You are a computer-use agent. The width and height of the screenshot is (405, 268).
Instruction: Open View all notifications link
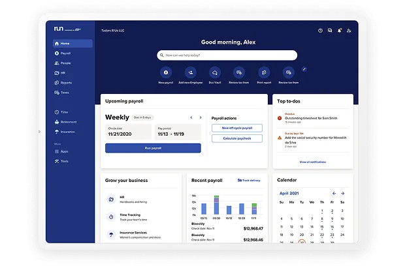pos(312,162)
